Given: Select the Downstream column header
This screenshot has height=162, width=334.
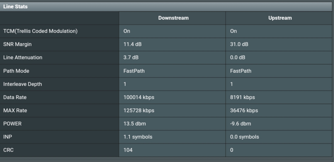Looking at the screenshot, I should [173, 18].
